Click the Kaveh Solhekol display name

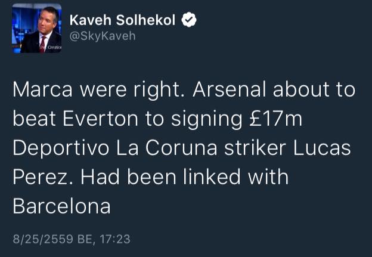[x=123, y=20]
